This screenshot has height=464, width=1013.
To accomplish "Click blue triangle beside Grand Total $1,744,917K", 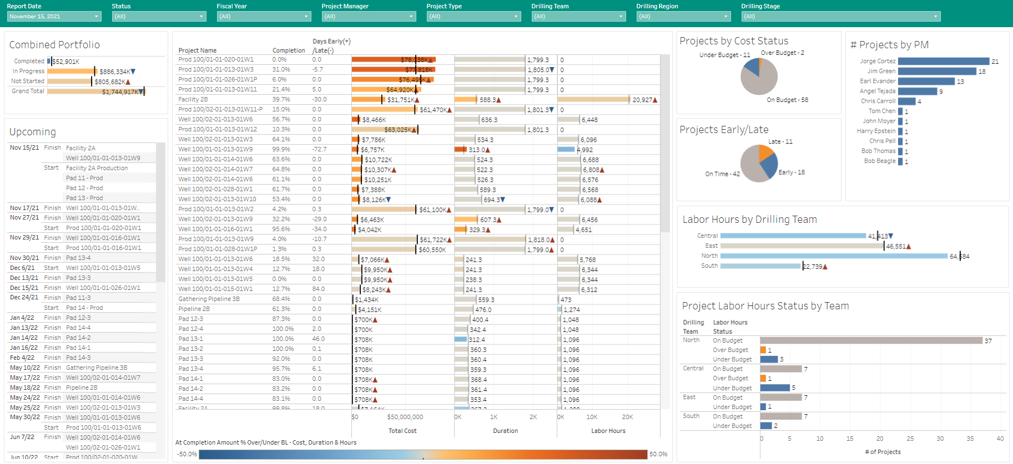I will (140, 91).
